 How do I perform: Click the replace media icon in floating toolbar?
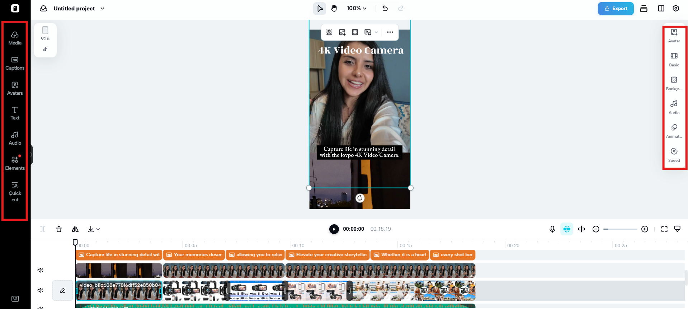[368, 32]
